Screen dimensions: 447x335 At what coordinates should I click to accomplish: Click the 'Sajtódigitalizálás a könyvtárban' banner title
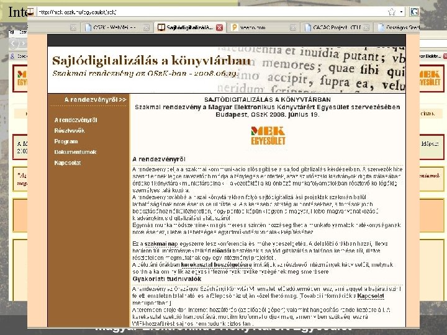151,61
